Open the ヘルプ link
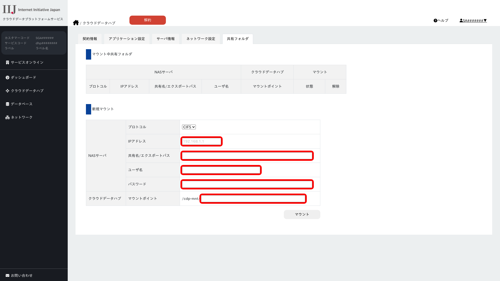The height and width of the screenshot is (281, 500). pos(441,21)
